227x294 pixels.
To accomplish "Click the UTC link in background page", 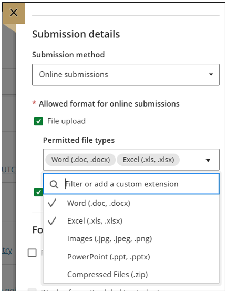I will (9, 170).
